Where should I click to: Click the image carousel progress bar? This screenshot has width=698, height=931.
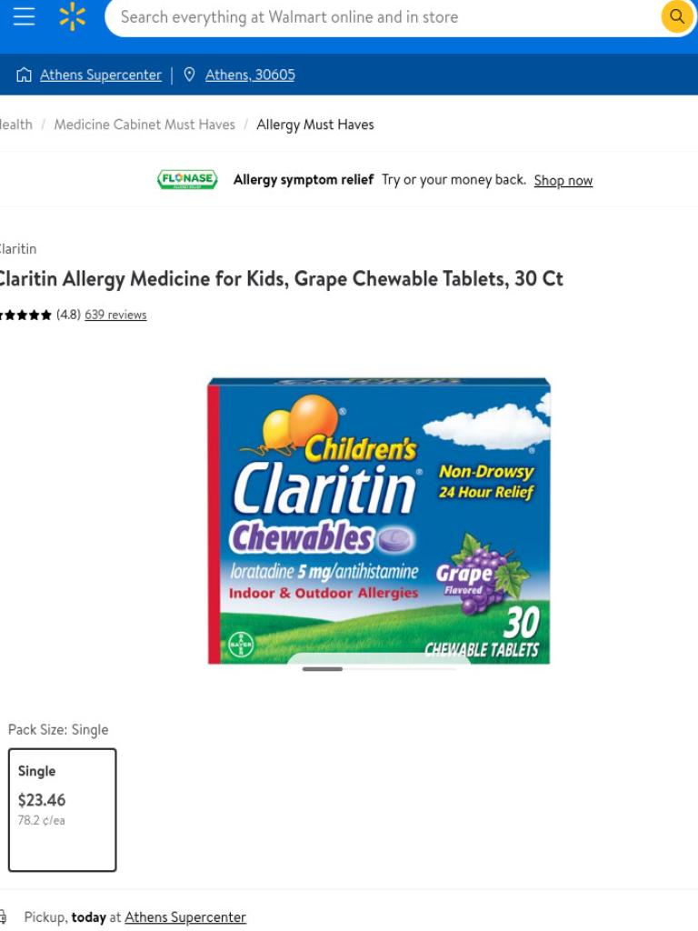(x=379, y=669)
